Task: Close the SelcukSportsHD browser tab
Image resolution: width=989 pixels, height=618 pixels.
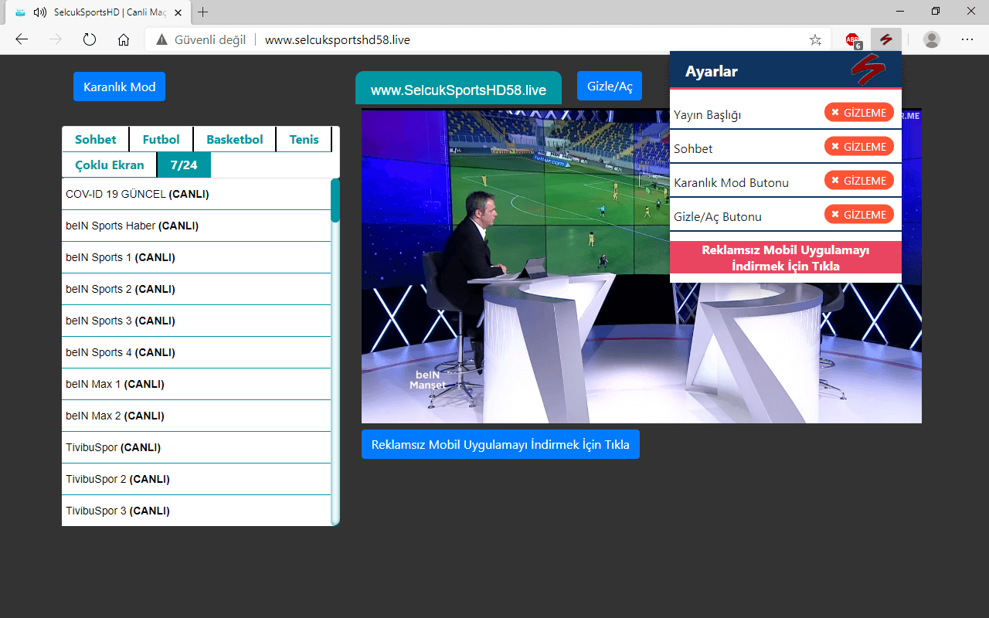Action: [x=179, y=12]
